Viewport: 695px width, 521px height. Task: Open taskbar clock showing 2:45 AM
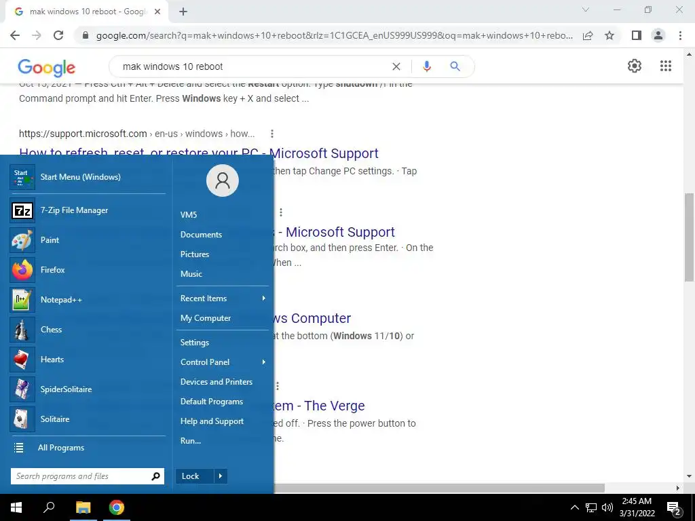click(637, 507)
